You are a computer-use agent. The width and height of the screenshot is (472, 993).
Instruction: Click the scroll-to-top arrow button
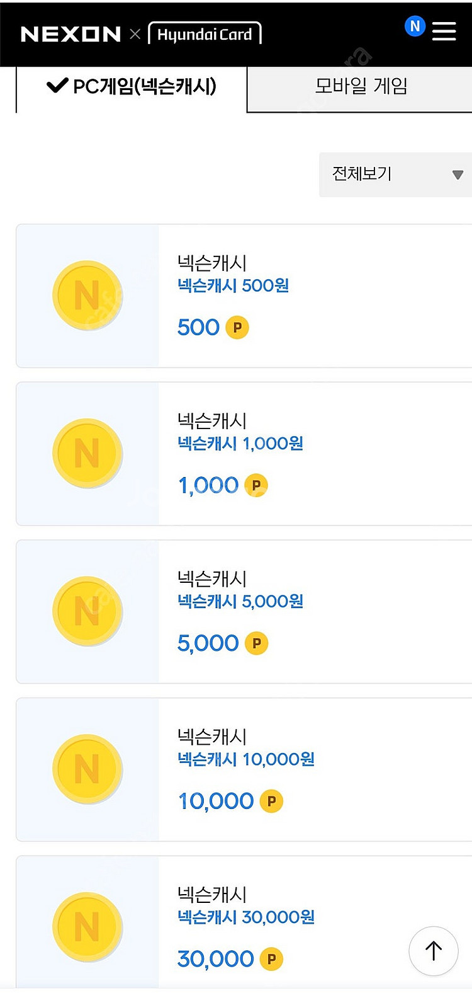pyautogui.click(x=433, y=951)
